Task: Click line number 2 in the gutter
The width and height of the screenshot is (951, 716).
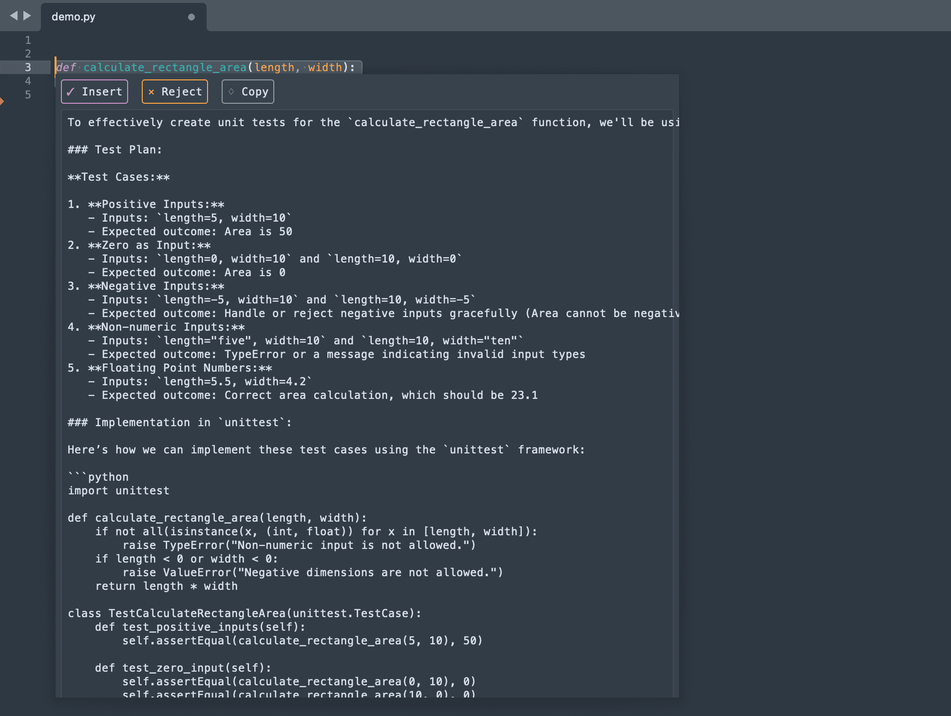Action: pos(28,54)
